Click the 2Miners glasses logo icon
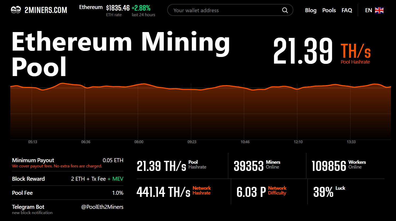396x221 pixels. [x=16, y=10]
